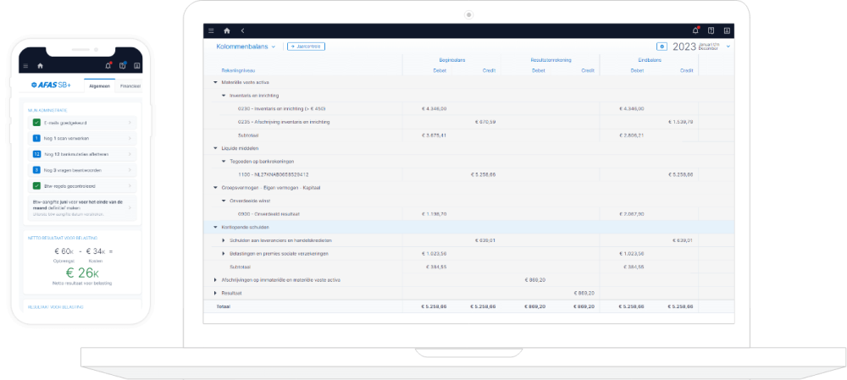Go to home on the laptop top bar
This screenshot has height=380, width=847.
point(227,30)
